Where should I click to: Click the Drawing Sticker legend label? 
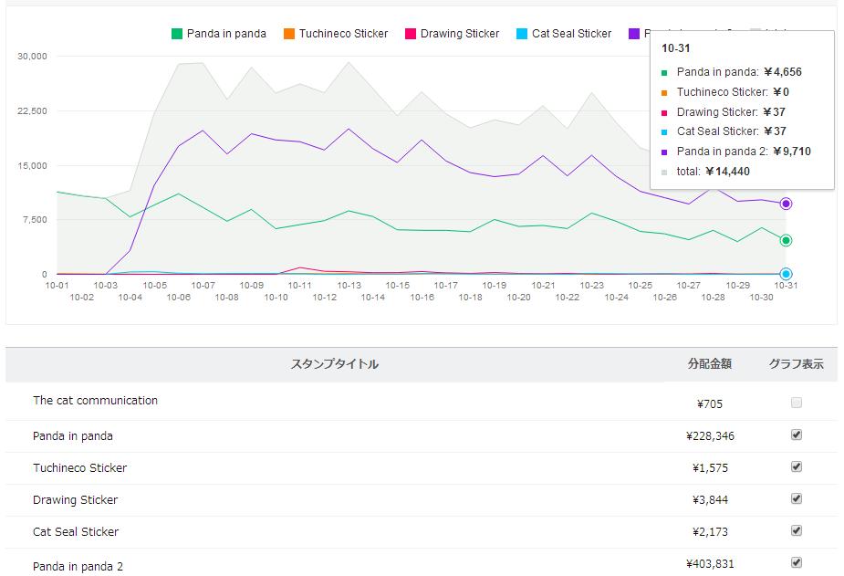pos(460,34)
